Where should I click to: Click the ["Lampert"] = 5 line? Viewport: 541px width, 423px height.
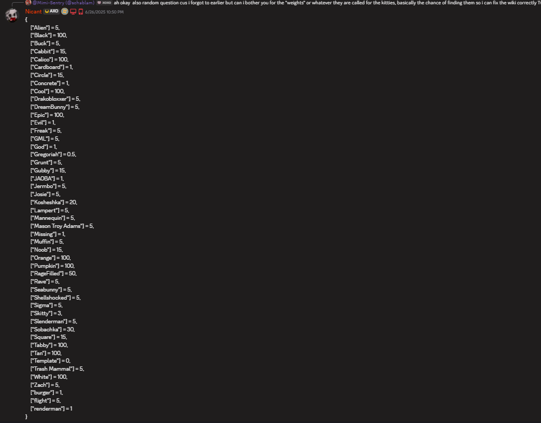pyautogui.click(x=50, y=210)
